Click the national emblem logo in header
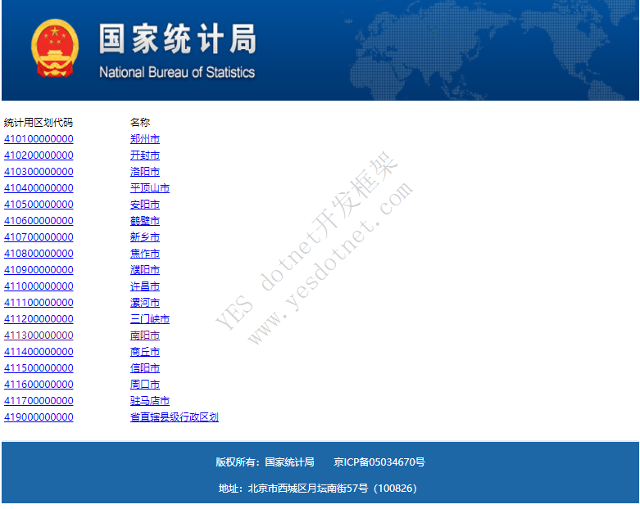The width and height of the screenshot is (640, 509). coord(55,48)
